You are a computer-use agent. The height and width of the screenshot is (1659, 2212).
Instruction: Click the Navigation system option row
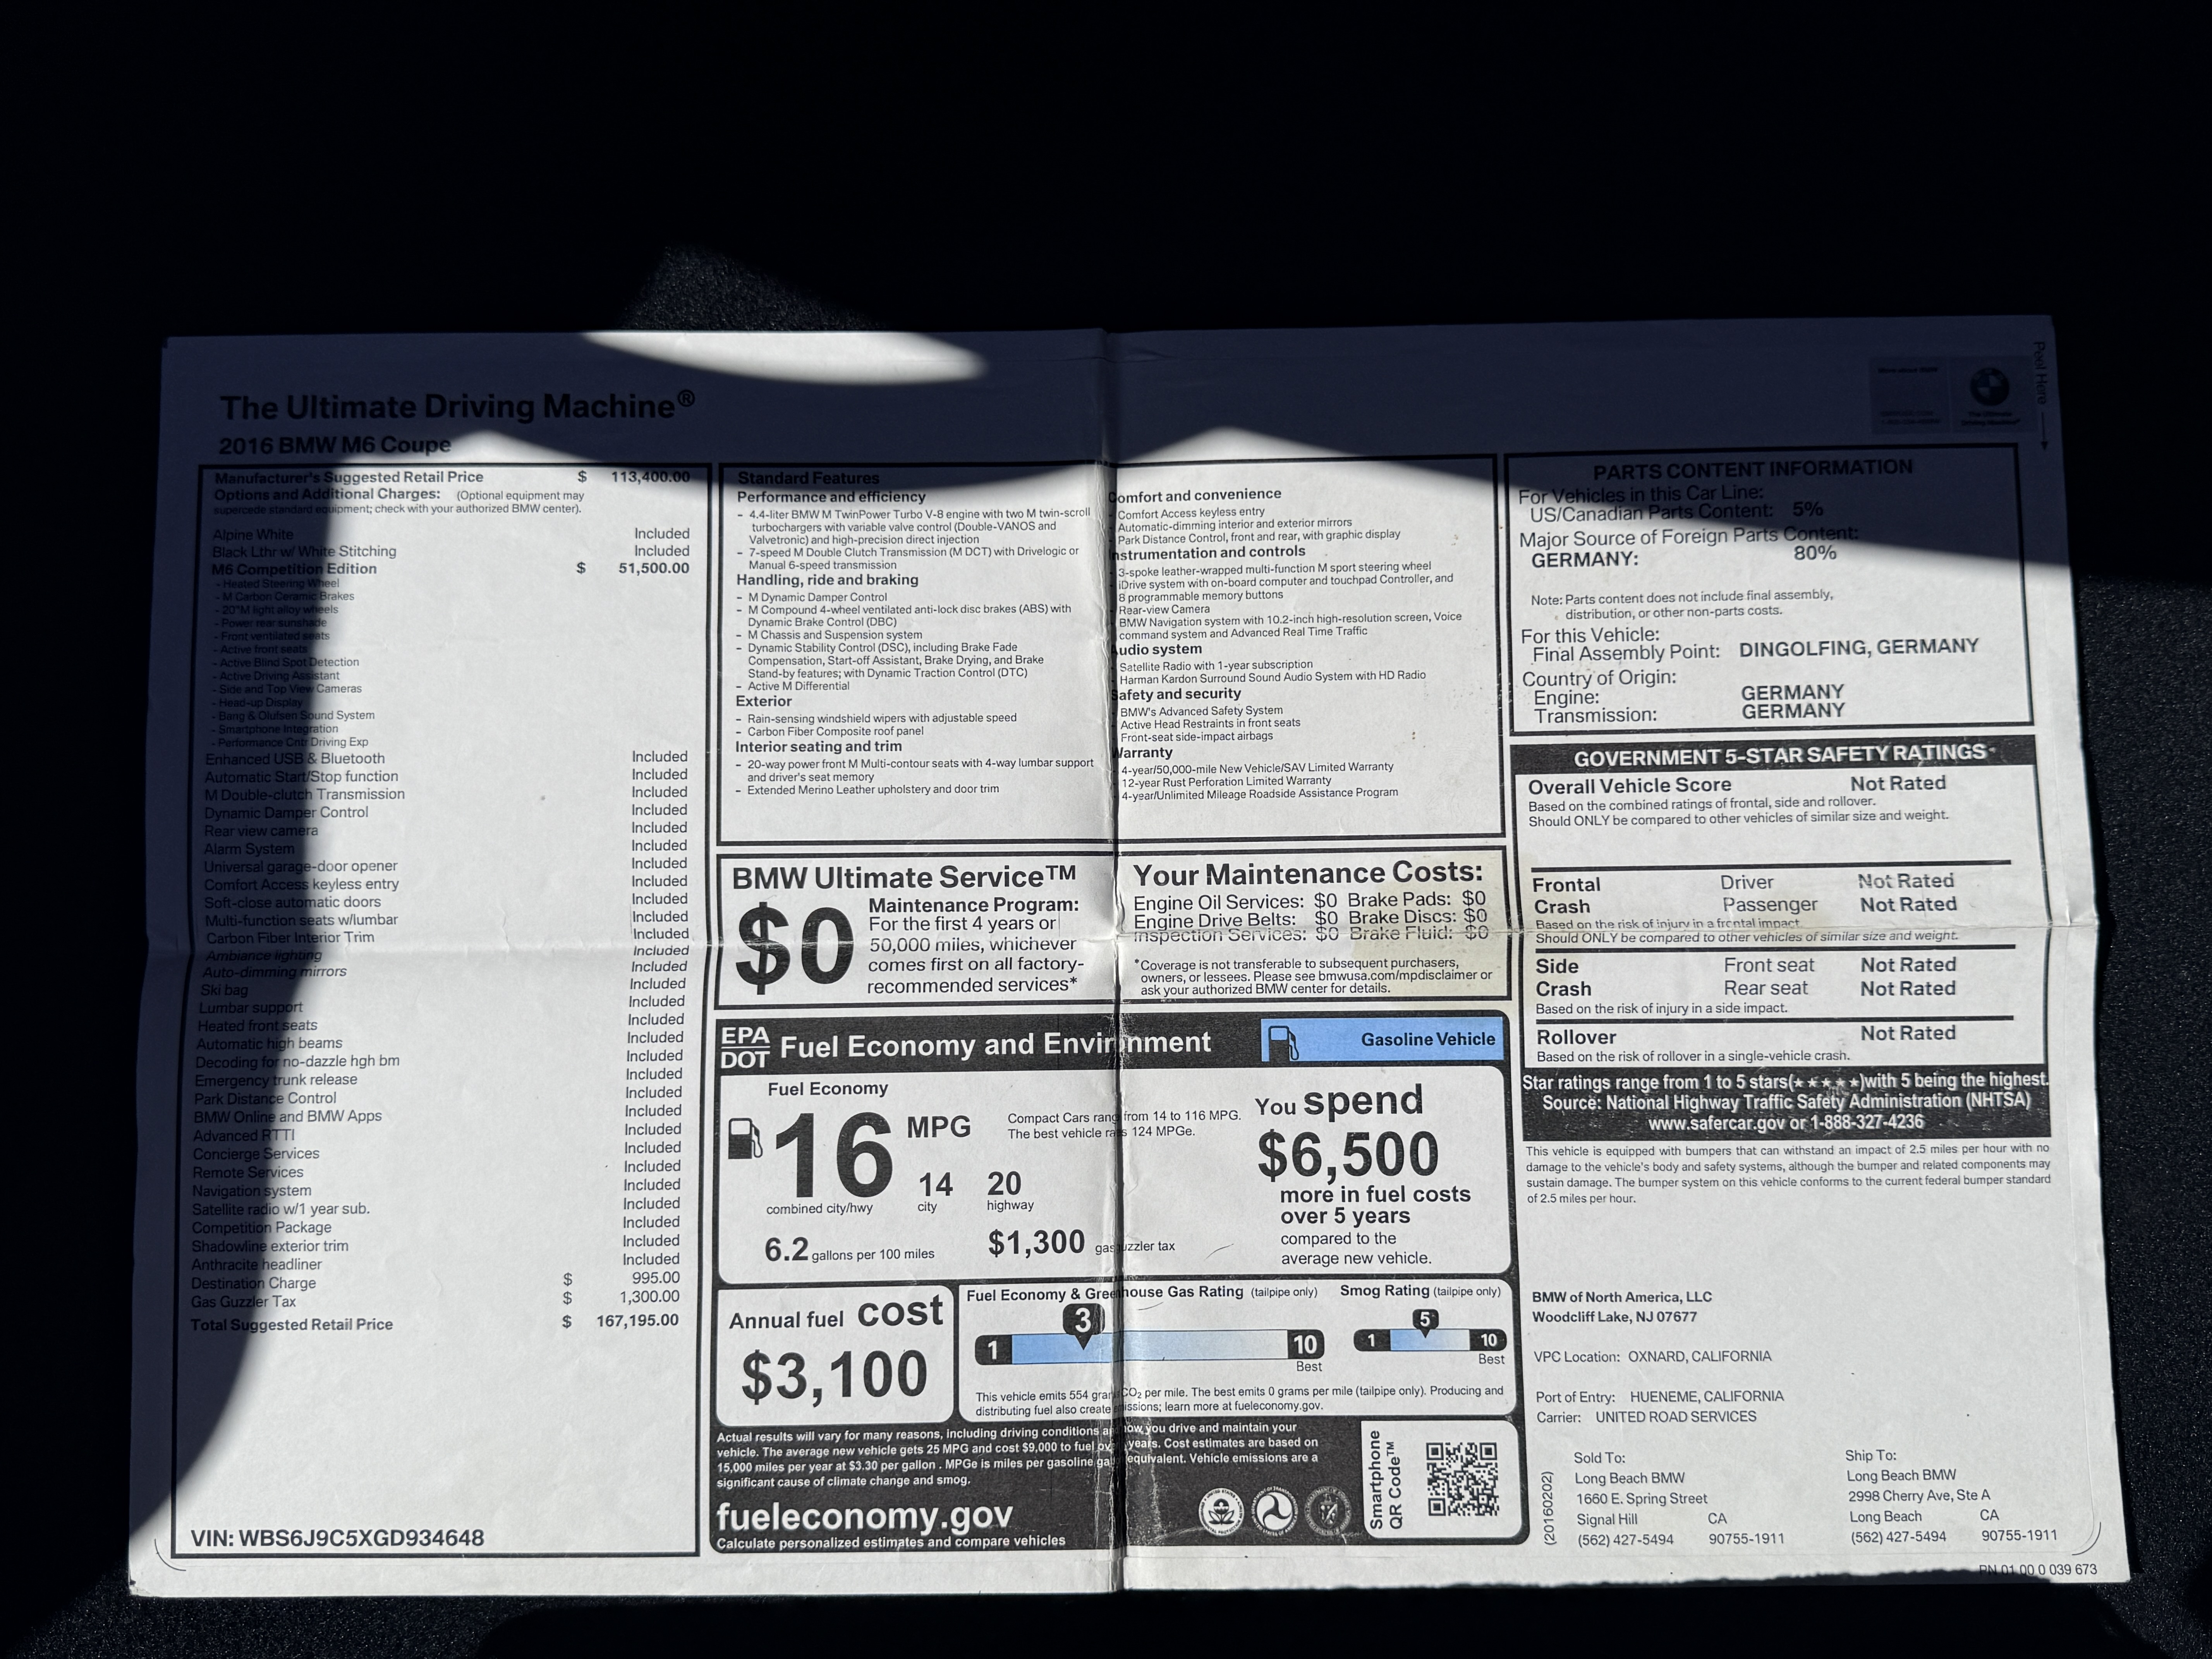436,1188
